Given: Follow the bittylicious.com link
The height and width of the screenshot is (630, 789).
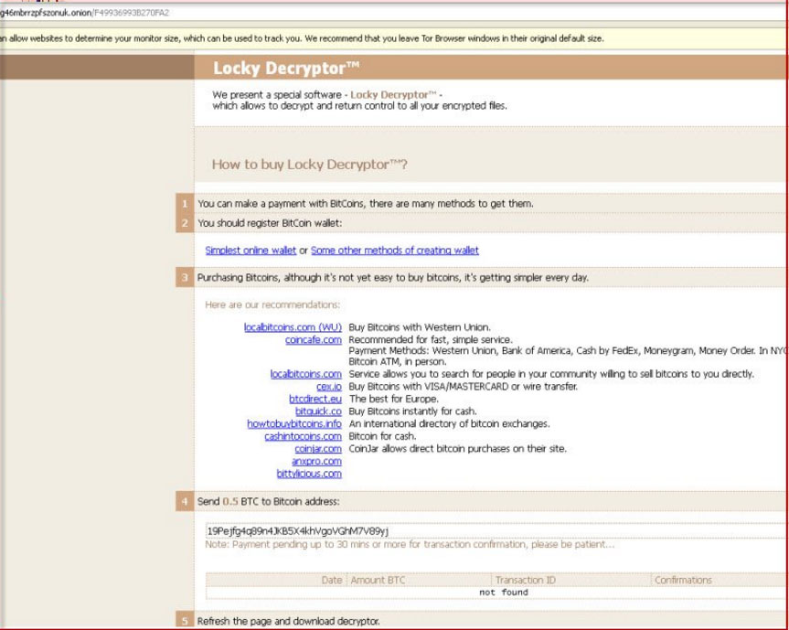Looking at the screenshot, I should [x=309, y=474].
